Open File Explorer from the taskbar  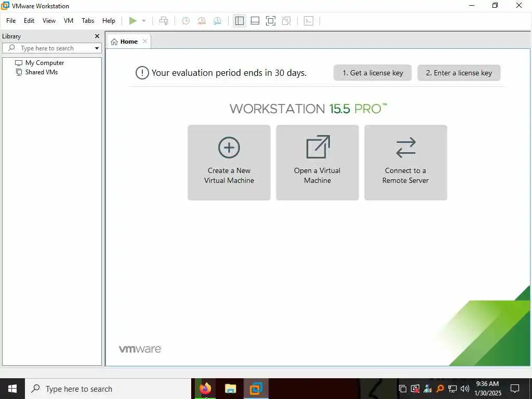pyautogui.click(x=230, y=389)
